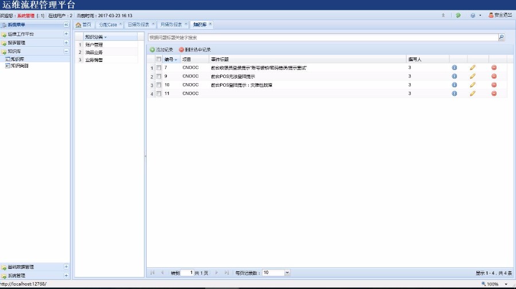Open 知识库 item in sidebar tree
This screenshot has height=289, width=516.
(x=17, y=59)
